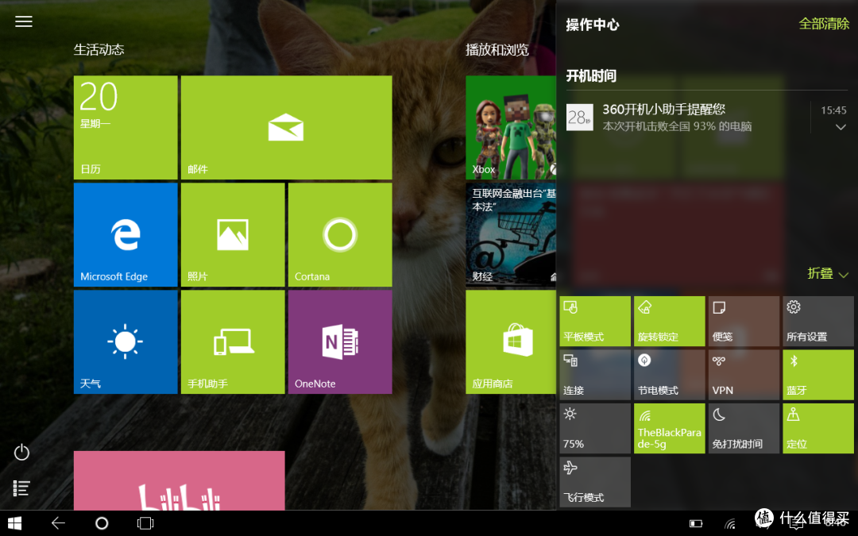Click the boot time notification header

pos(591,75)
